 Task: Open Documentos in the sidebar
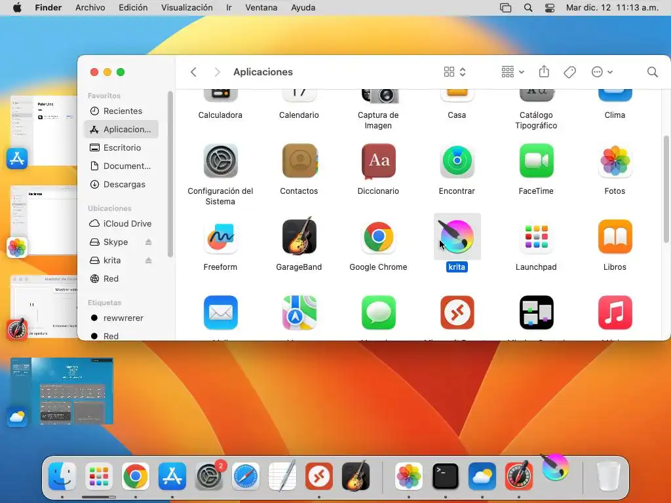(121, 166)
